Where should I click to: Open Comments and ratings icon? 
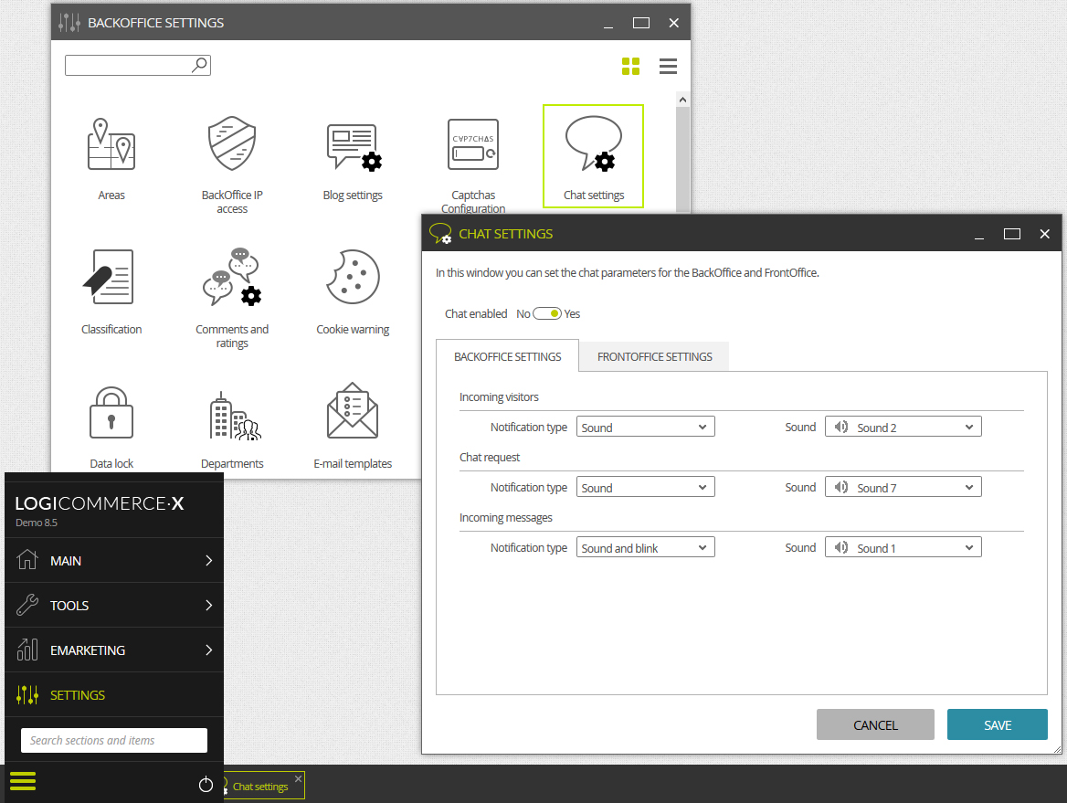[x=232, y=277]
